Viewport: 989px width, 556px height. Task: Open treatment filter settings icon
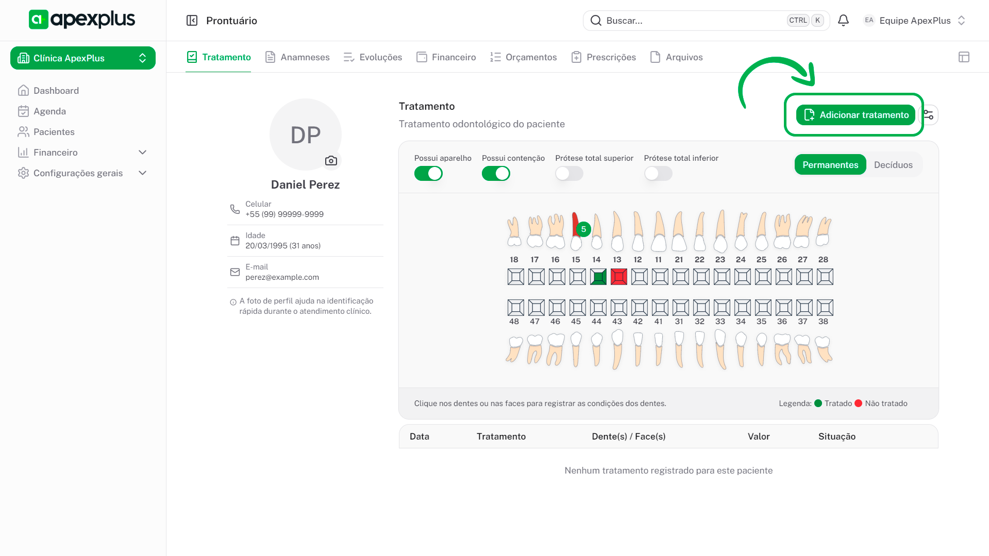929,115
